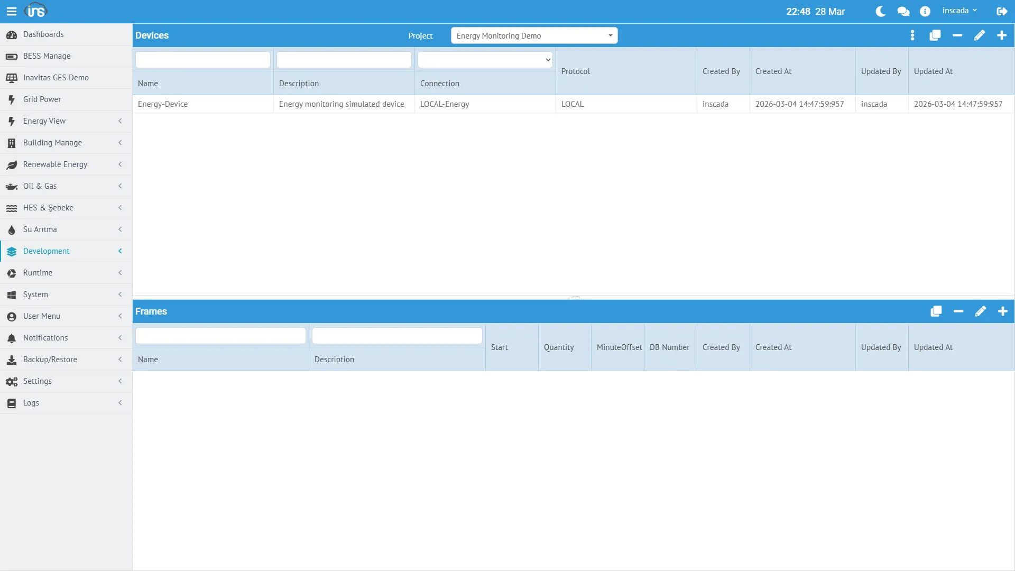Clone the selected device with the copy icon
Image resolution: width=1015 pixels, height=571 pixels.
tap(935, 35)
